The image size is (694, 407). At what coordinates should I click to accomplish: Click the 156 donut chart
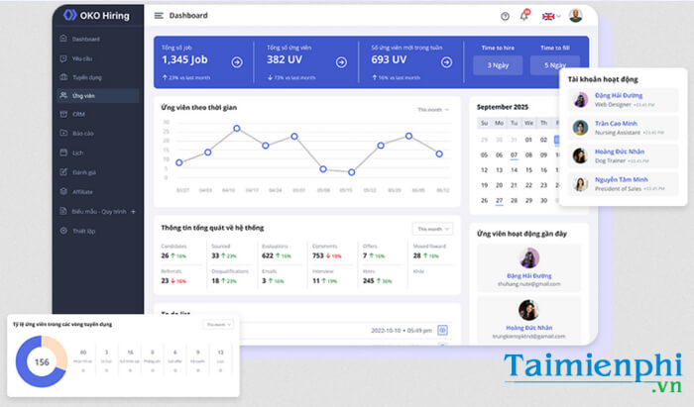pyautogui.click(x=41, y=361)
